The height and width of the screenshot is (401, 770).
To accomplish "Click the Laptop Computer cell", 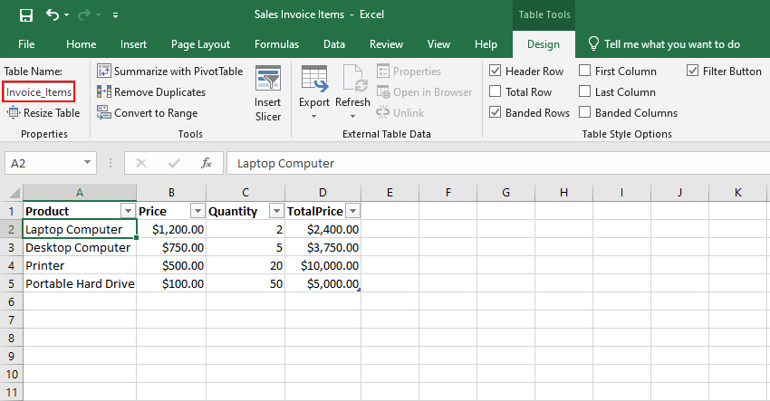I will click(80, 229).
